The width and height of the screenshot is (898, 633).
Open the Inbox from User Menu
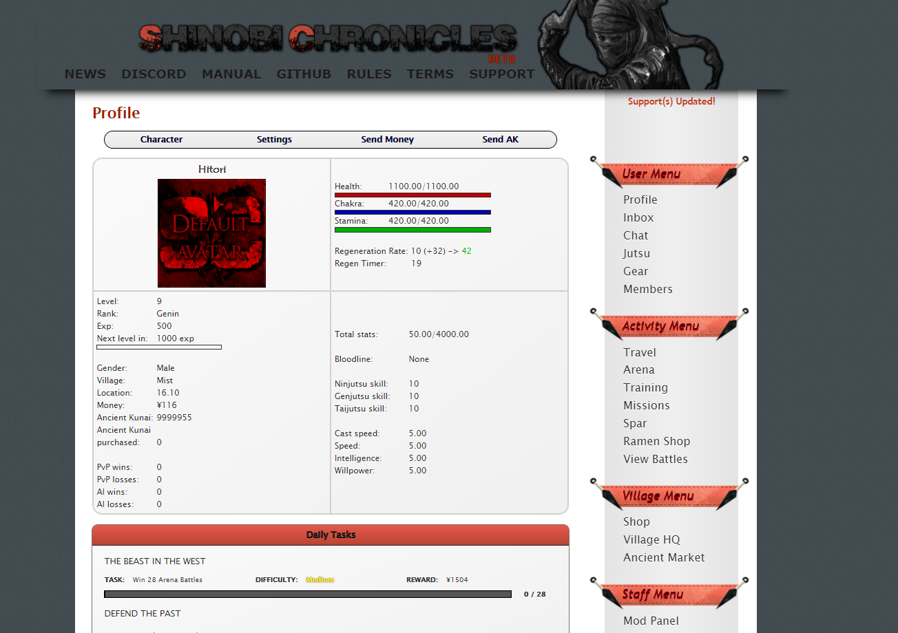coord(638,217)
